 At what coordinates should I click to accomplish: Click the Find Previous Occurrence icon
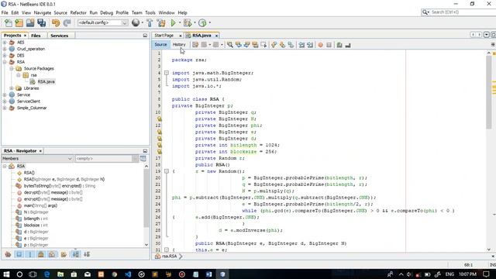point(238,45)
